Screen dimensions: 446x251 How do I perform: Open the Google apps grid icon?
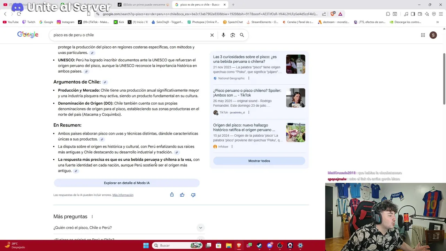click(x=423, y=35)
